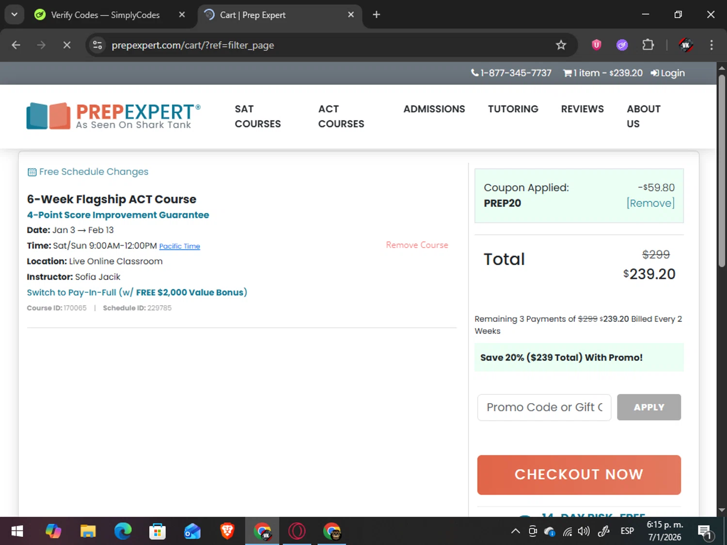This screenshot has width=727, height=545.
Task: Open File Explorer from the taskbar
Action: (x=88, y=531)
